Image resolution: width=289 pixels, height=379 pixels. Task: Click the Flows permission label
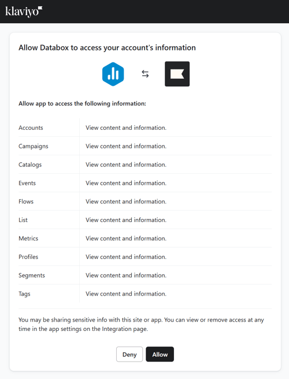tap(26, 201)
